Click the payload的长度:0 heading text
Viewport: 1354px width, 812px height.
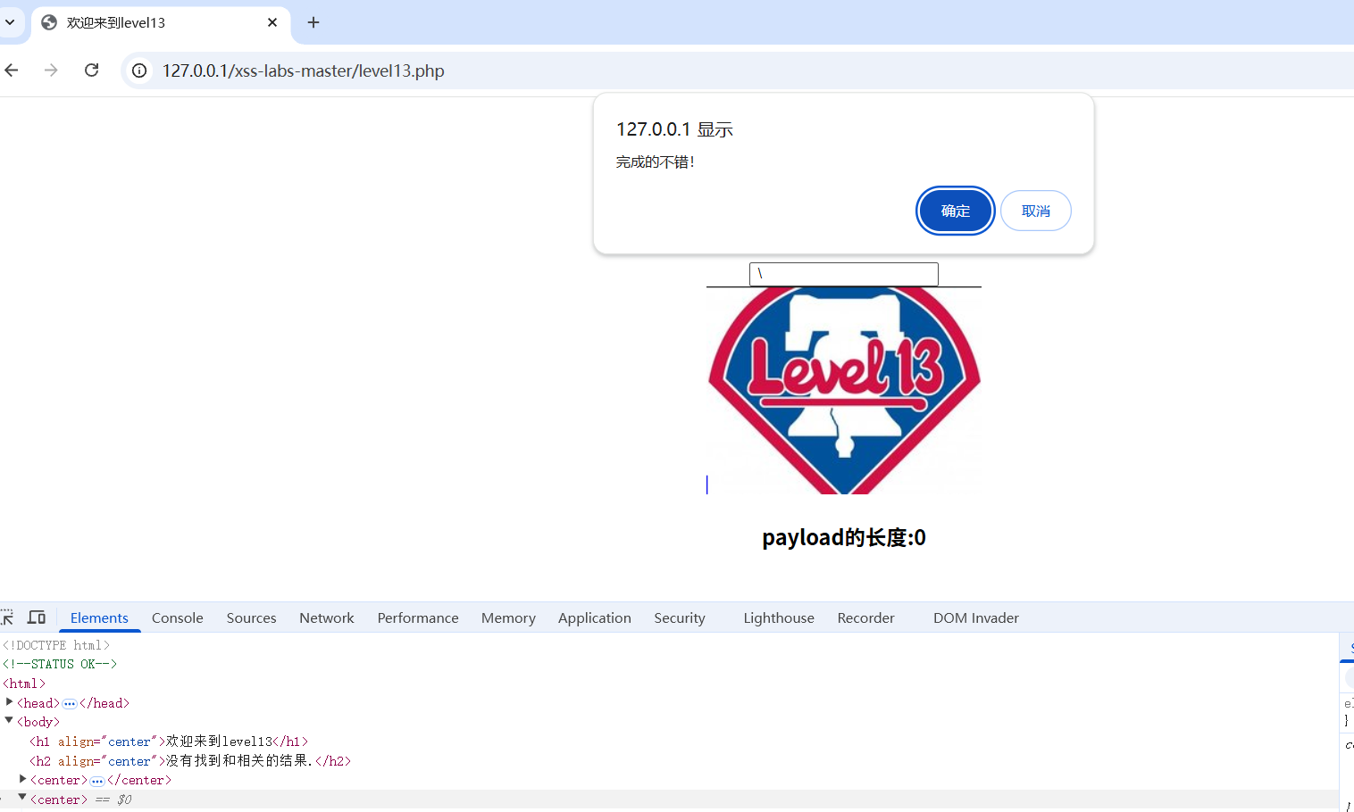coord(844,537)
